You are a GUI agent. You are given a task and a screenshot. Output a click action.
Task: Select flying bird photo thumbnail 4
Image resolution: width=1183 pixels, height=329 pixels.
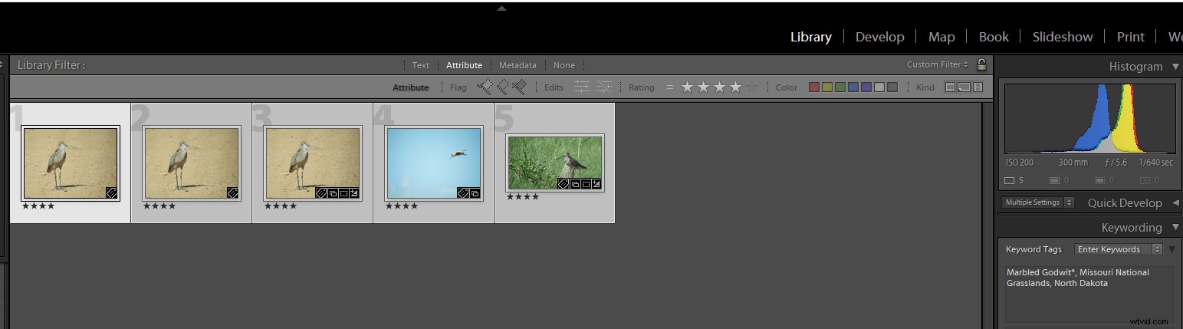434,163
